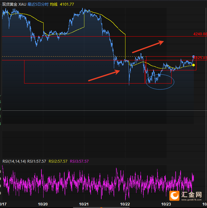
Task: Click the magenta RSI3:57.57 value
Action: pyautogui.click(x=79, y=161)
